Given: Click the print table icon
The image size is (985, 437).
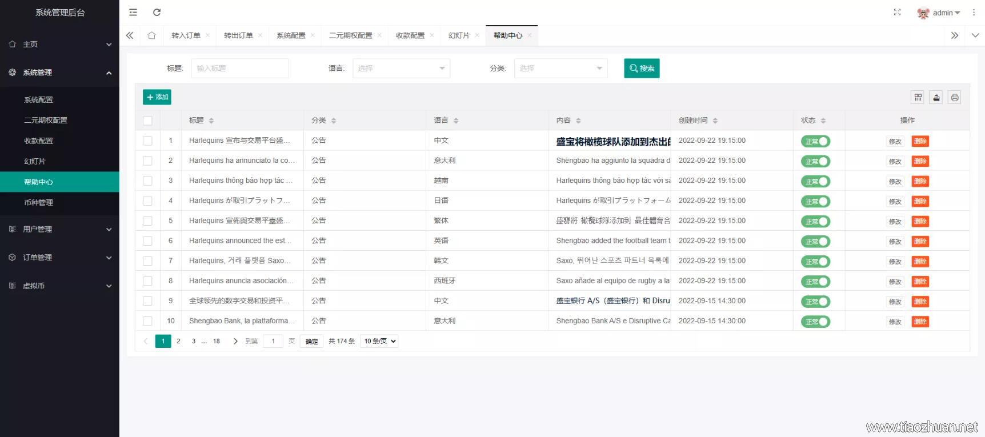Looking at the screenshot, I should pyautogui.click(x=954, y=97).
